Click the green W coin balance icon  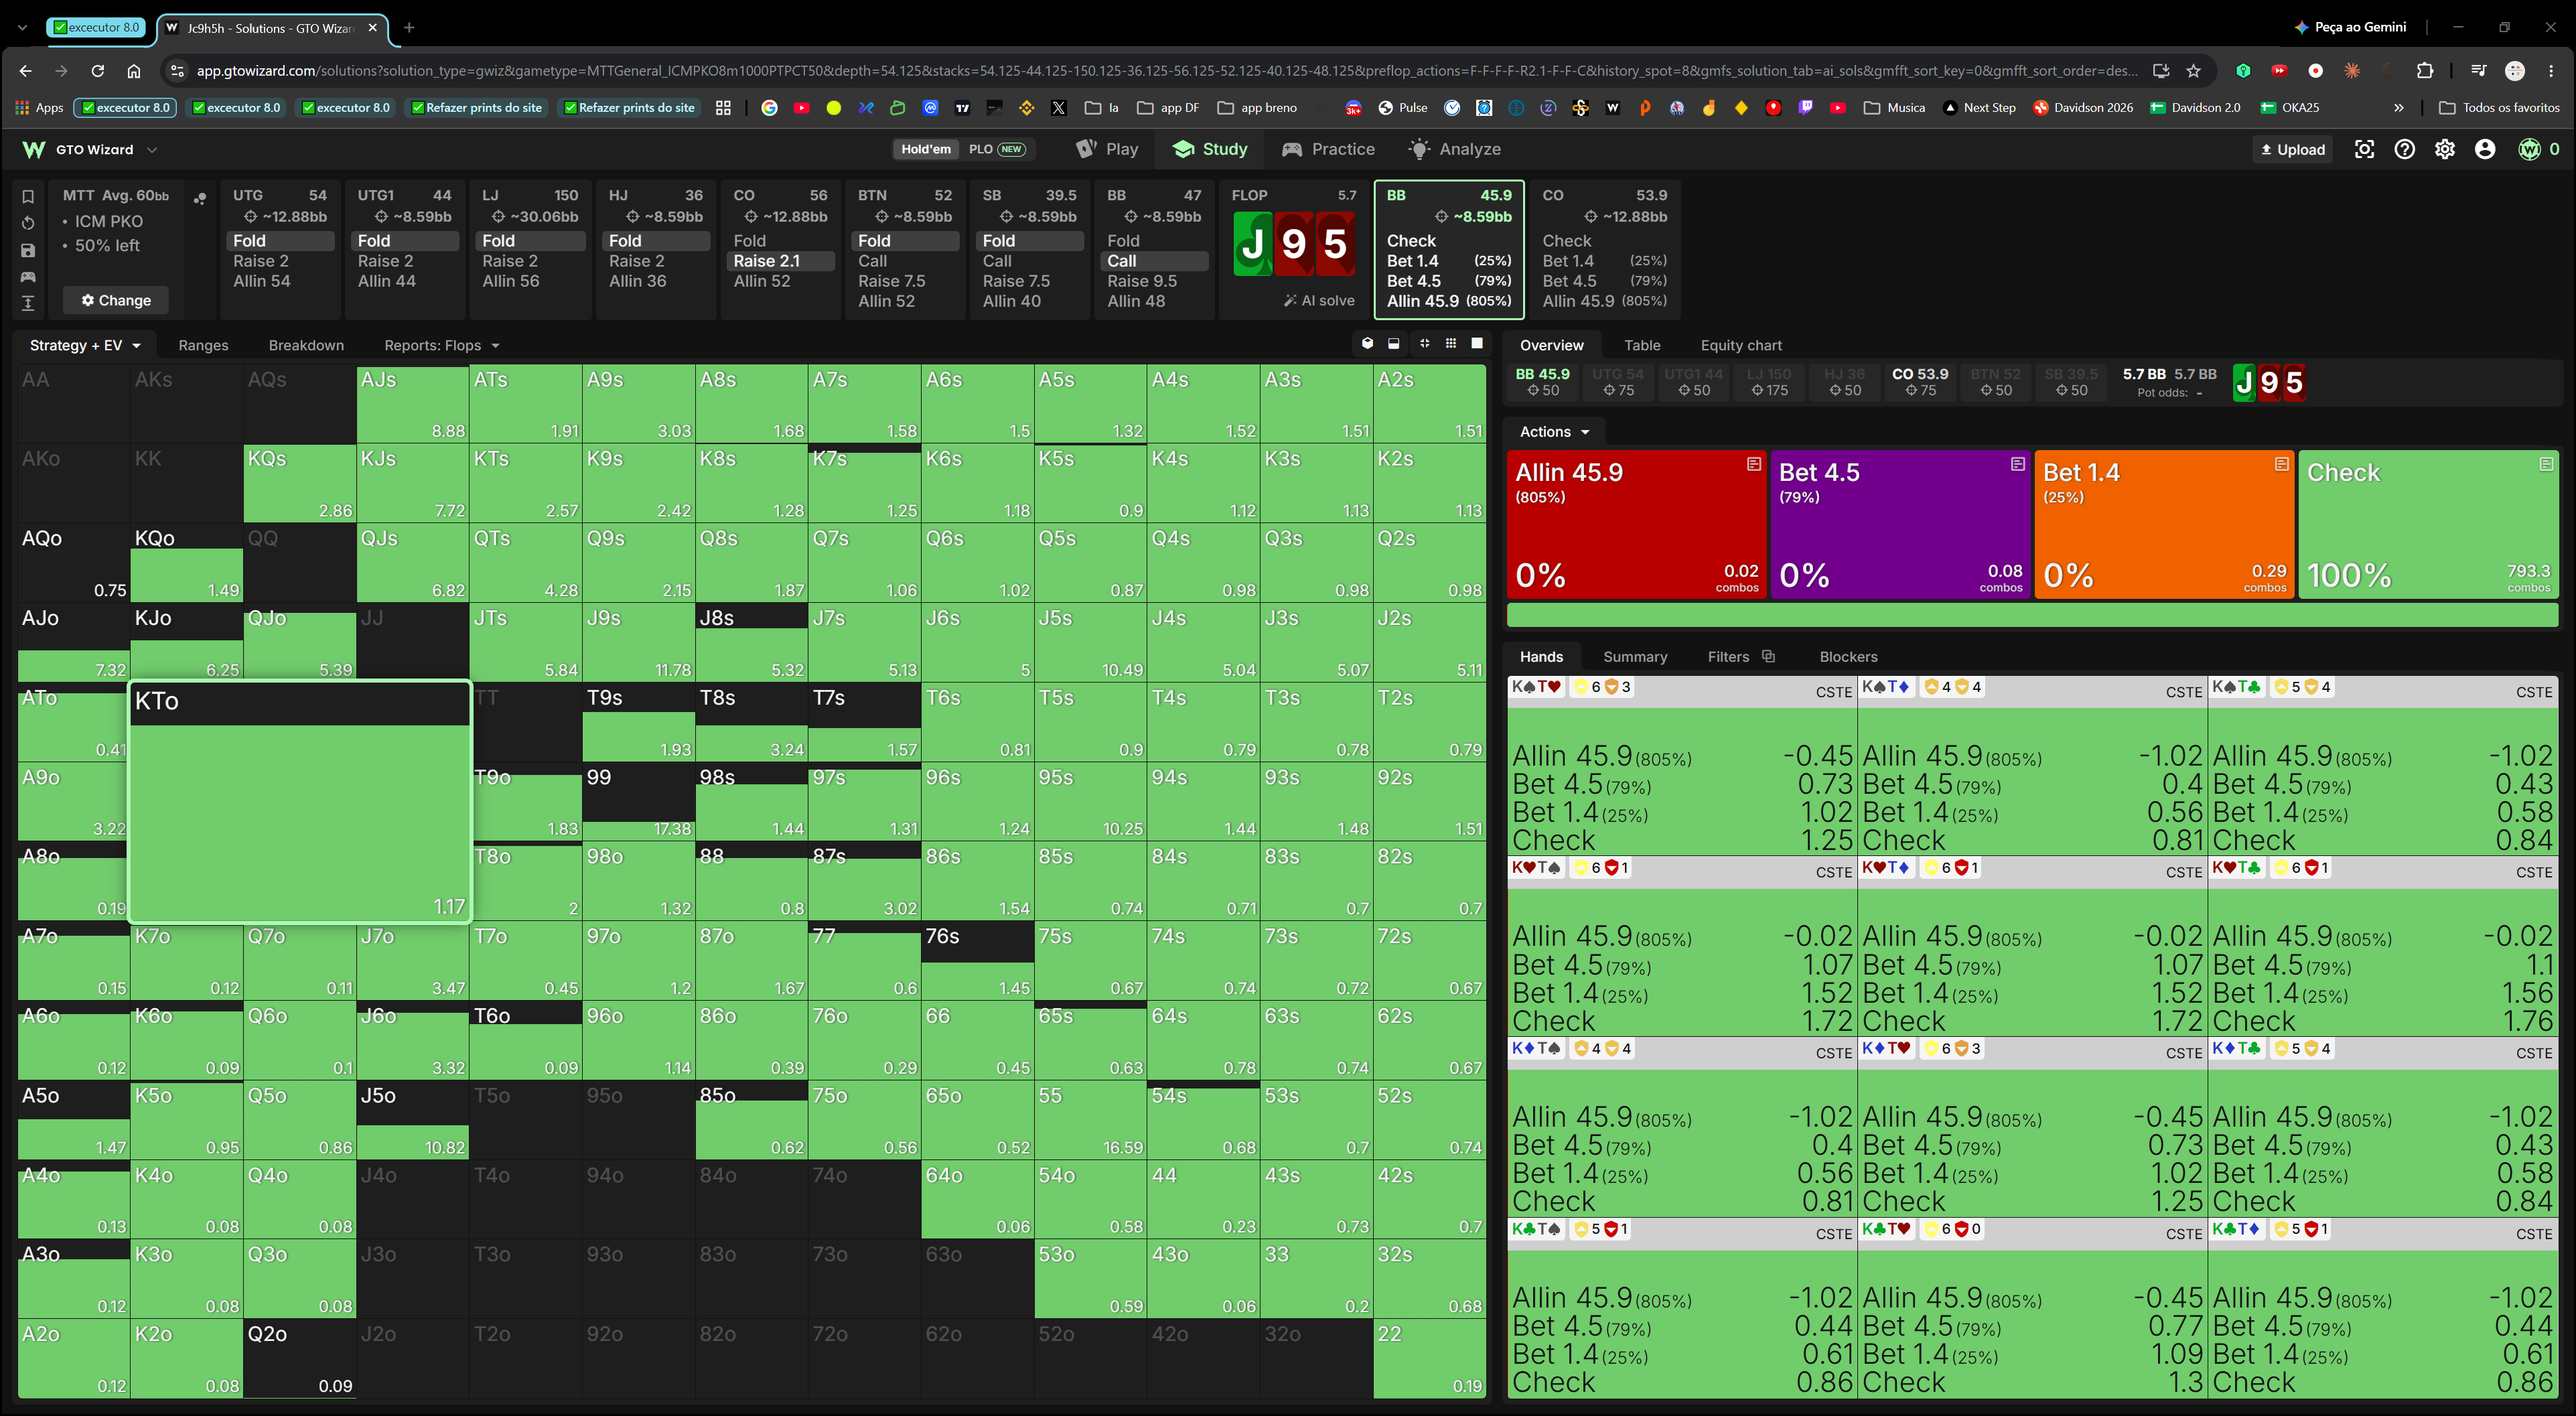click(x=2529, y=149)
